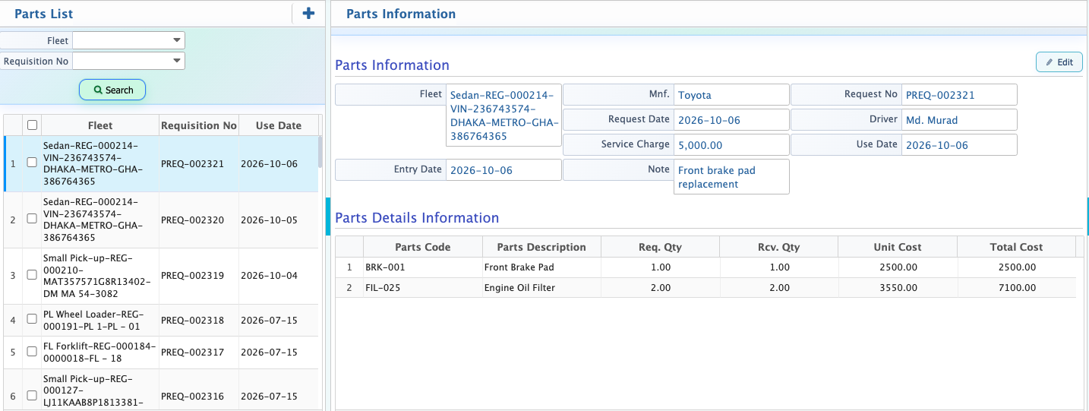1089x411 pixels.
Task: Click the Note value Front brake pad replacement
Action: (x=731, y=177)
